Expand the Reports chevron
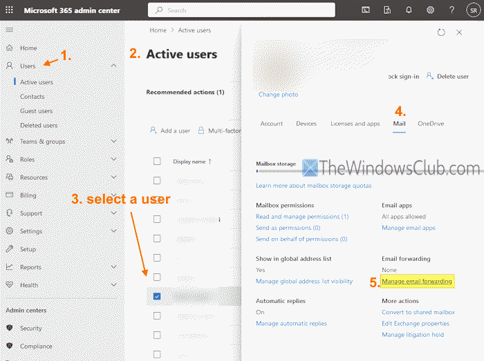The image size is (484, 361). pyautogui.click(x=113, y=266)
